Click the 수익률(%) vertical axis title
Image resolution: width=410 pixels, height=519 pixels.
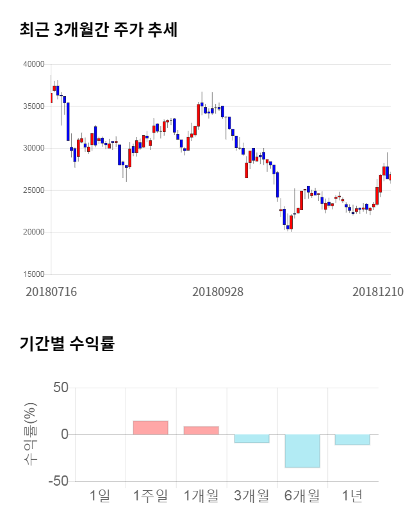tap(30, 434)
